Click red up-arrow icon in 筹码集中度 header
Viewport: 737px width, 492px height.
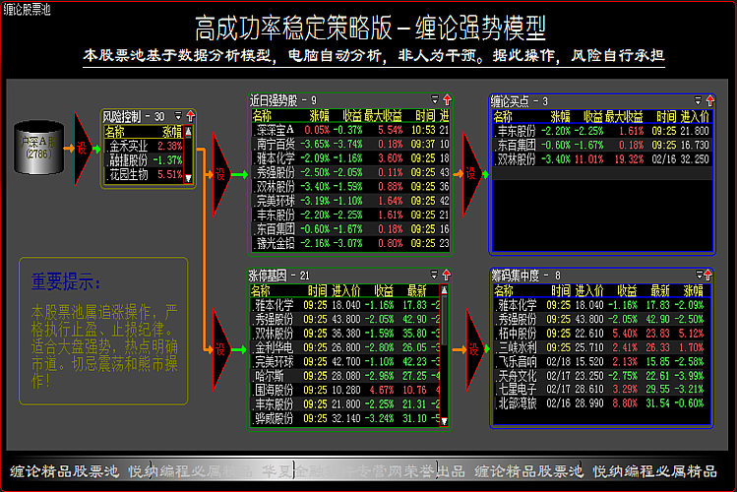point(708,276)
